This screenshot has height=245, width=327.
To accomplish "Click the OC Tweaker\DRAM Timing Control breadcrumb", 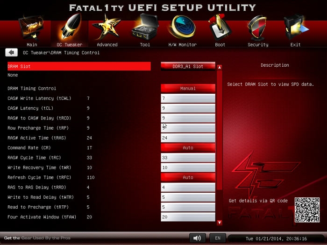I will point(61,53).
